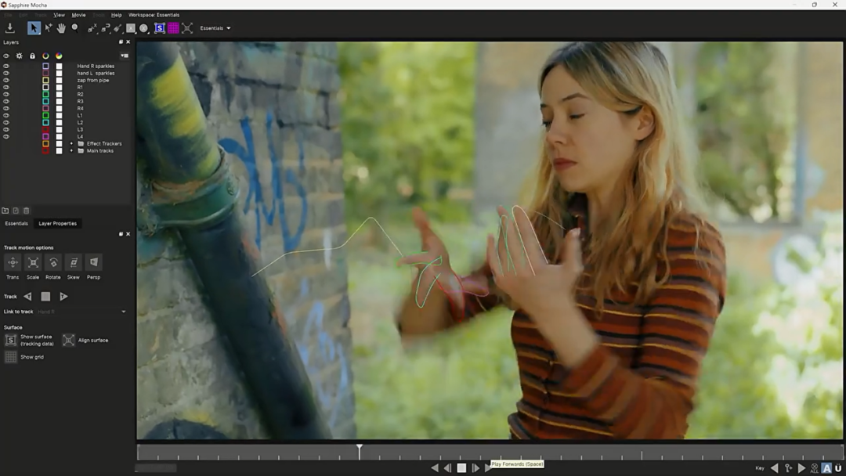Toggle the Show planar surface toolbar icon
The image size is (846, 476).
click(x=160, y=28)
